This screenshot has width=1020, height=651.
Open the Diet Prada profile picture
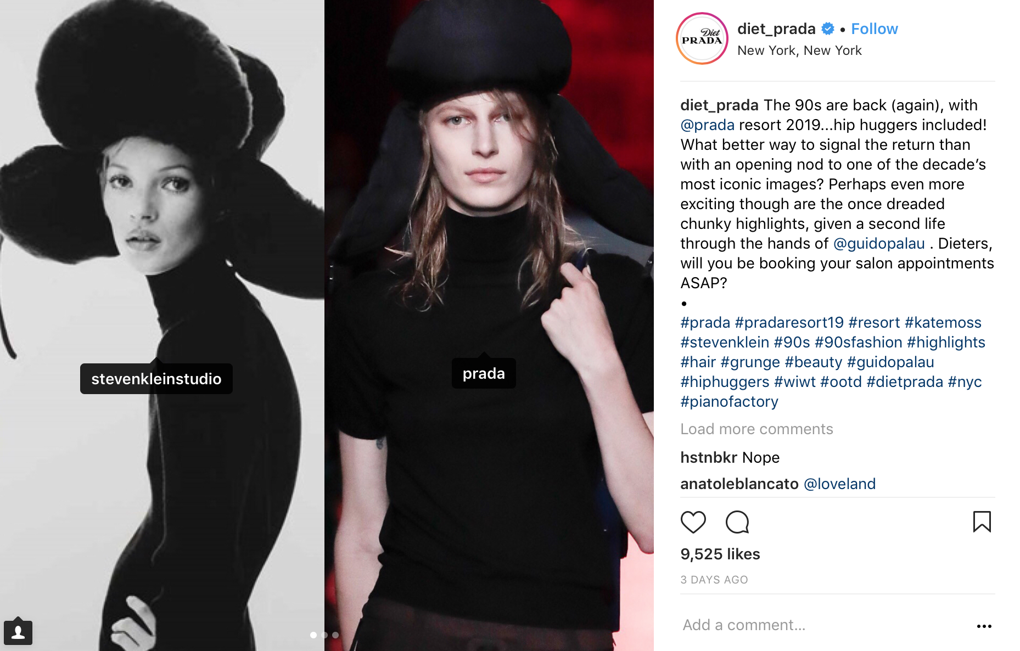702,38
